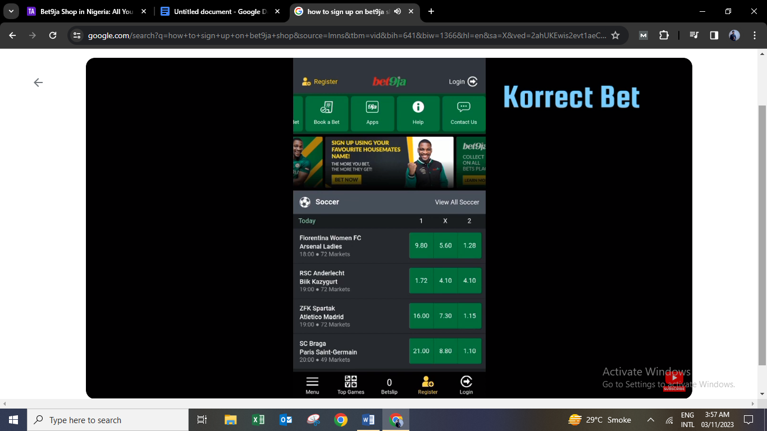
Task: Open Top Games in bottom bar
Action: (351, 385)
